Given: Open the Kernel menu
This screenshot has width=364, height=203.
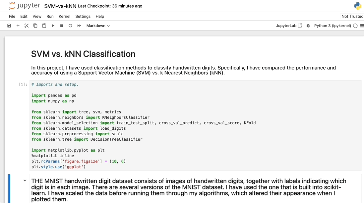Looking at the screenshot, I should [64, 17].
